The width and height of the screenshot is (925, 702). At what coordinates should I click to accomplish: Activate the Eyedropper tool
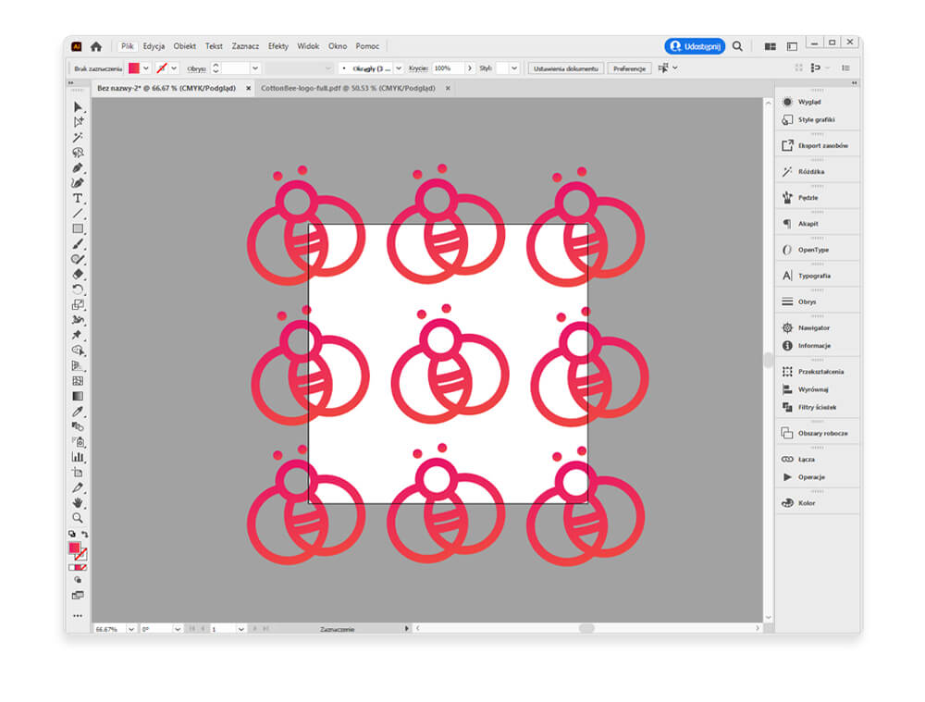78,411
